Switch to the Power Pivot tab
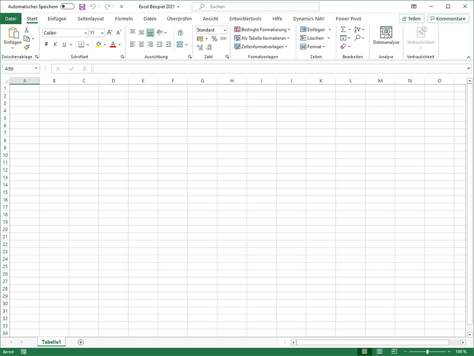This screenshot has height=356, width=474. [348, 19]
